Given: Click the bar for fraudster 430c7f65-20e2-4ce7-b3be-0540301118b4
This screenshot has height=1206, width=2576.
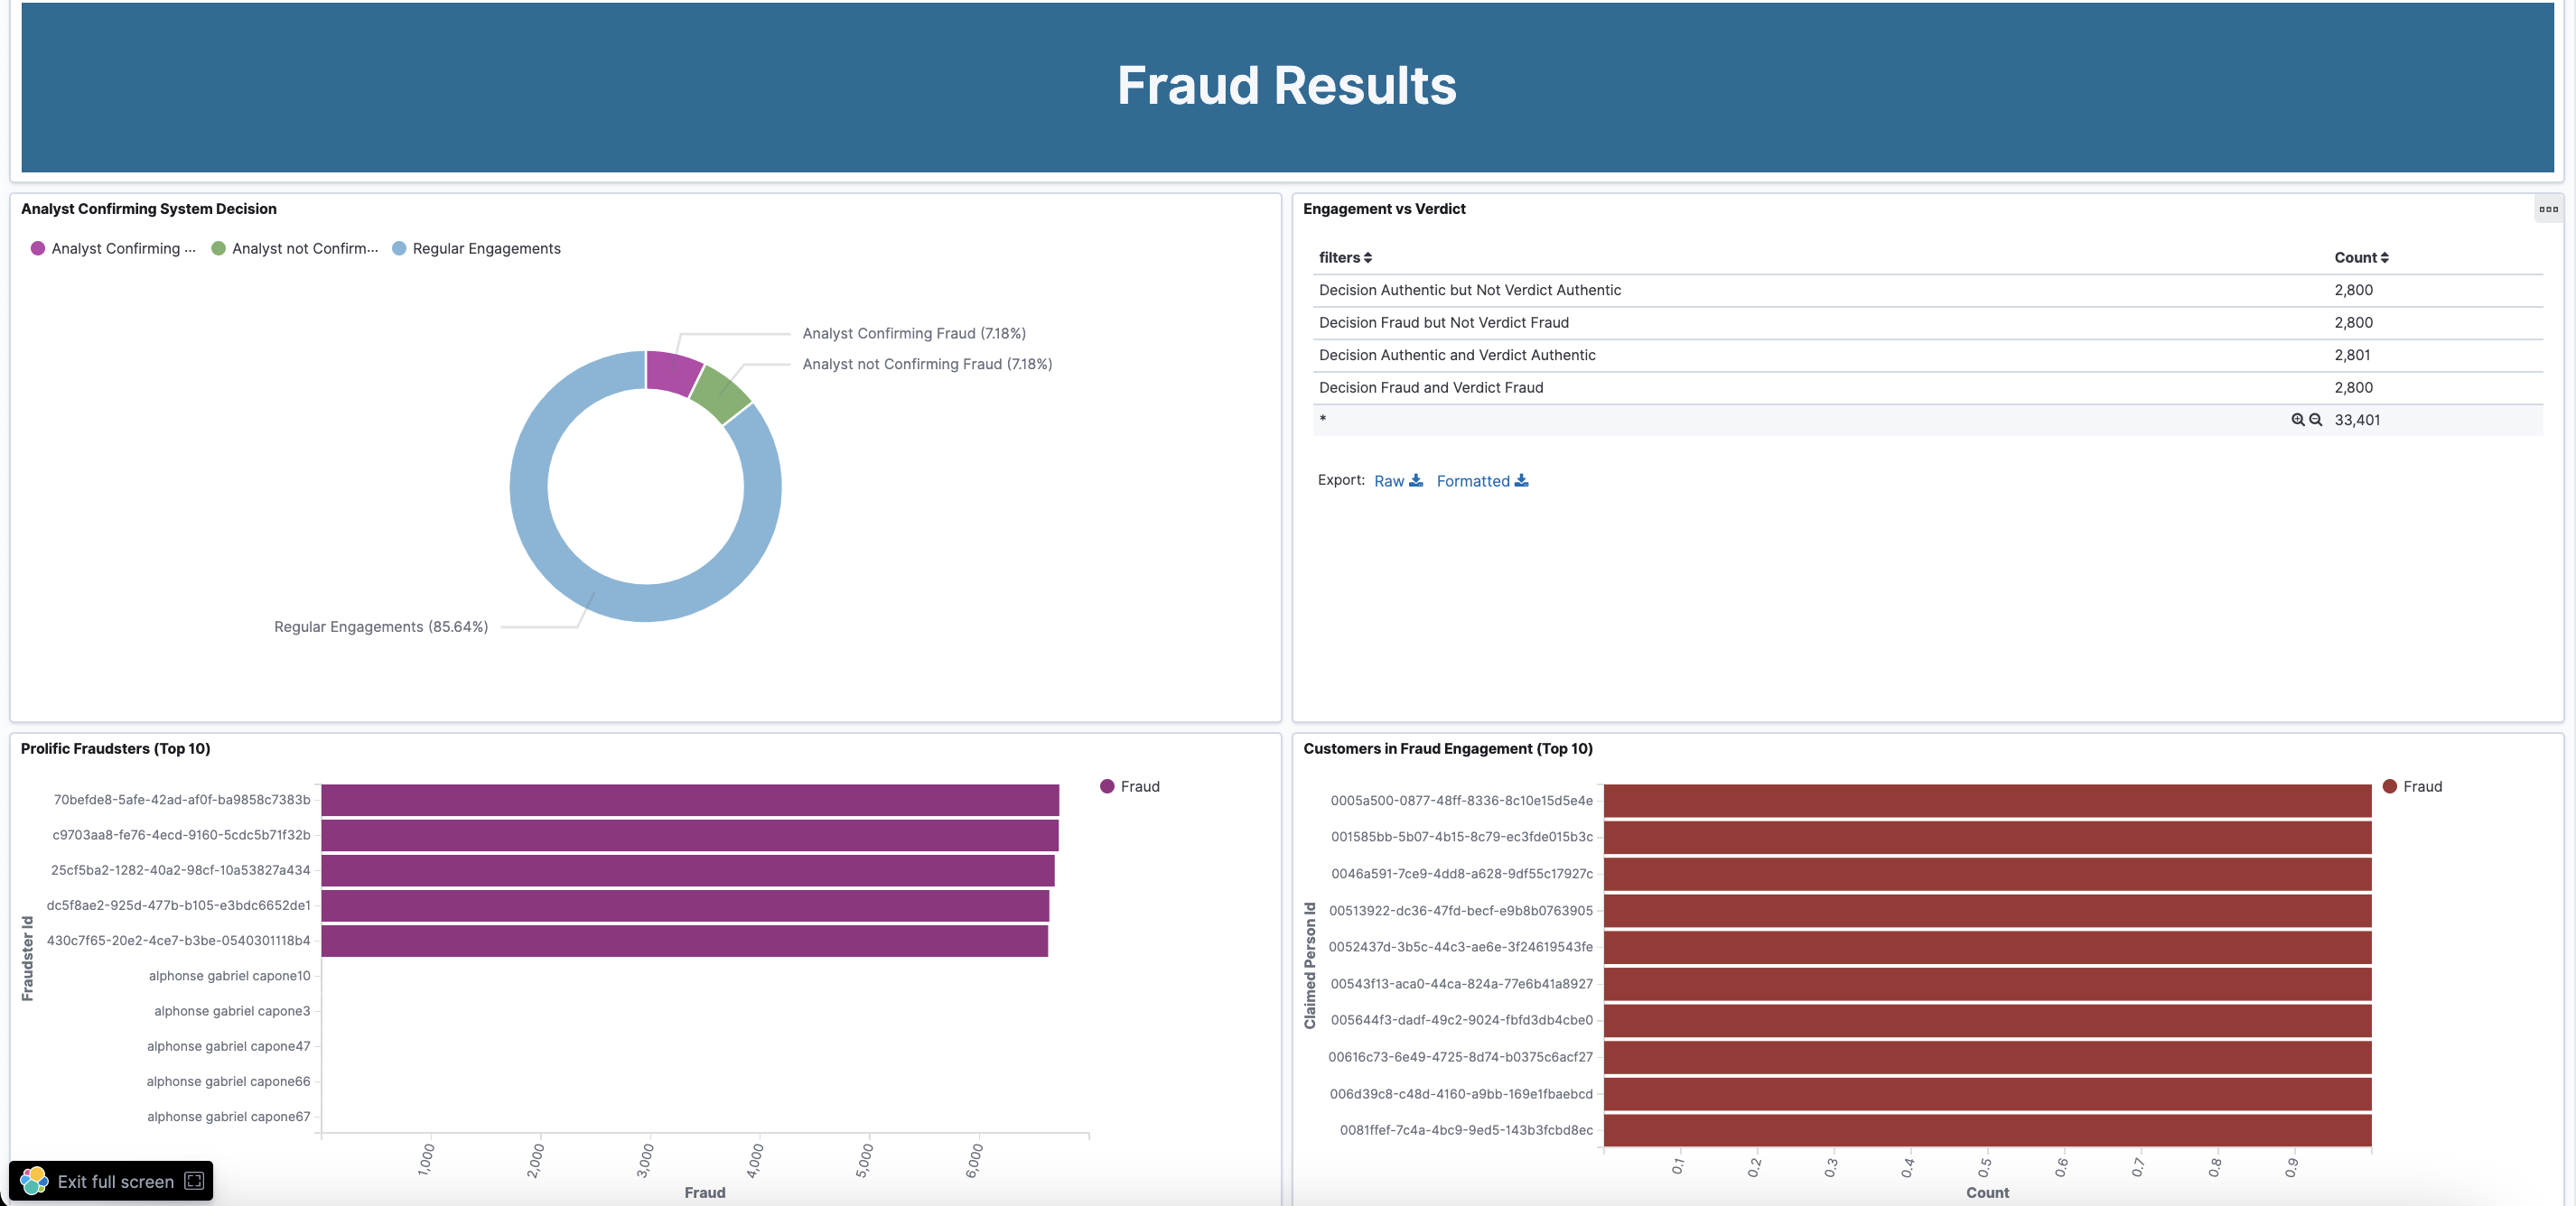Looking at the screenshot, I should click(x=685, y=941).
